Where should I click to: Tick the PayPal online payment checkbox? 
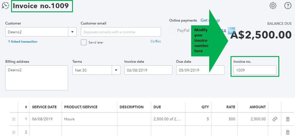pyautogui.click(x=172, y=30)
